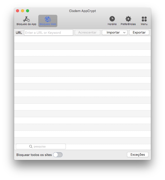This screenshot has height=180, width=165.
Task: Expand the Importar dropdown
Action: 115,33
